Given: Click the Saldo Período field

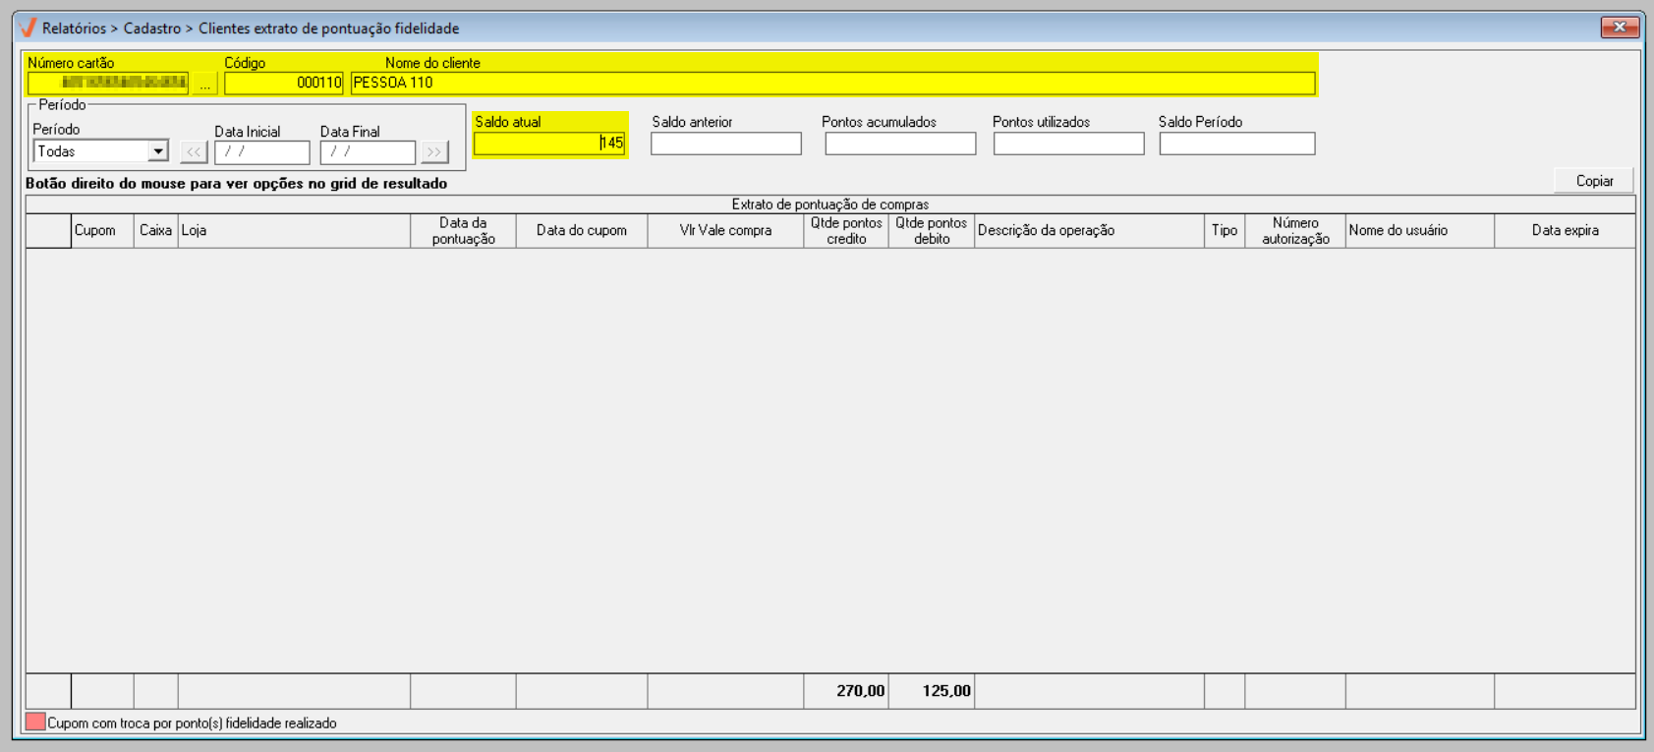Looking at the screenshot, I should 1236,144.
